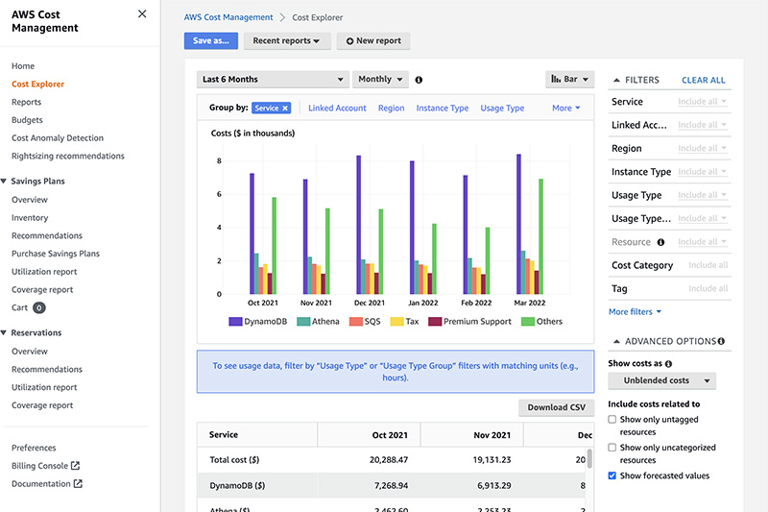
Task: Toggle Show only untagged resources checkbox
Action: (612, 420)
